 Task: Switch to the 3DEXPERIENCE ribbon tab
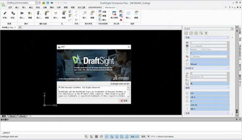tap(95, 7)
